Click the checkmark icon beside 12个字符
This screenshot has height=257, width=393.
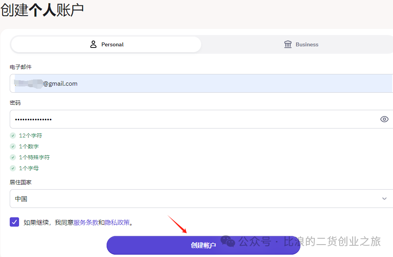coord(13,136)
